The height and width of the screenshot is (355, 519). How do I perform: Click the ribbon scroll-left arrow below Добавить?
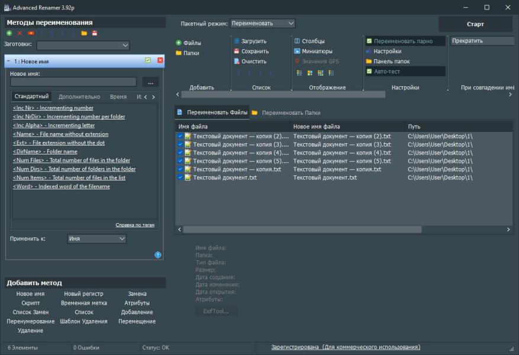(178, 95)
